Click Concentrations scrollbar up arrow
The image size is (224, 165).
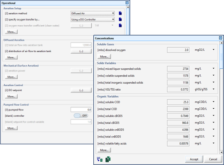click(221, 43)
